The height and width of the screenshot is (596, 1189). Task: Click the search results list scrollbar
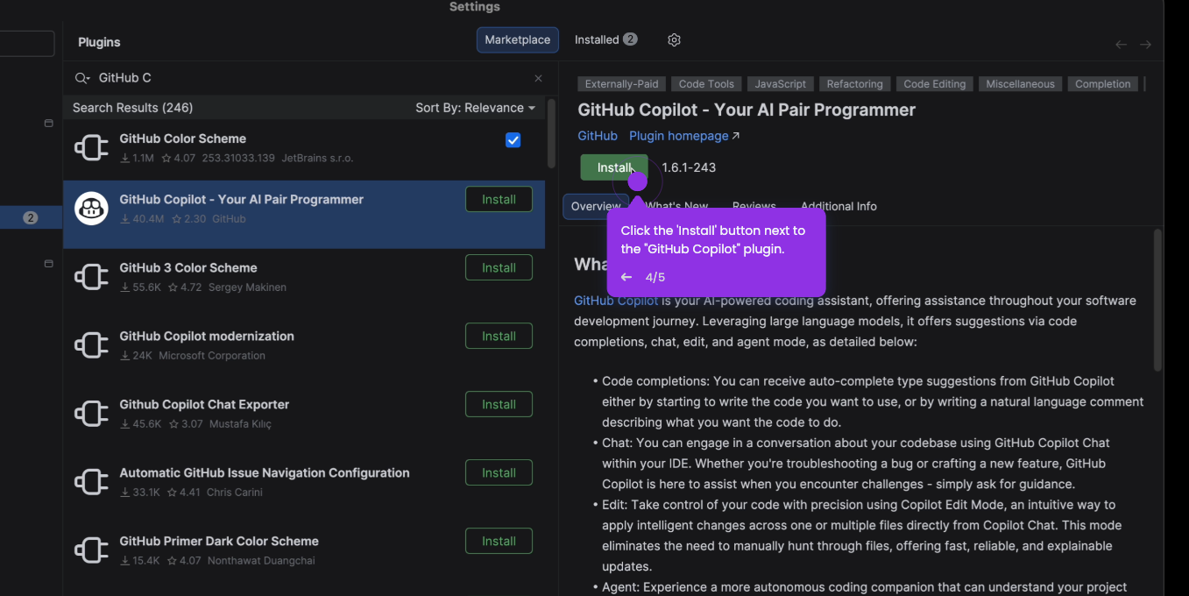551,133
